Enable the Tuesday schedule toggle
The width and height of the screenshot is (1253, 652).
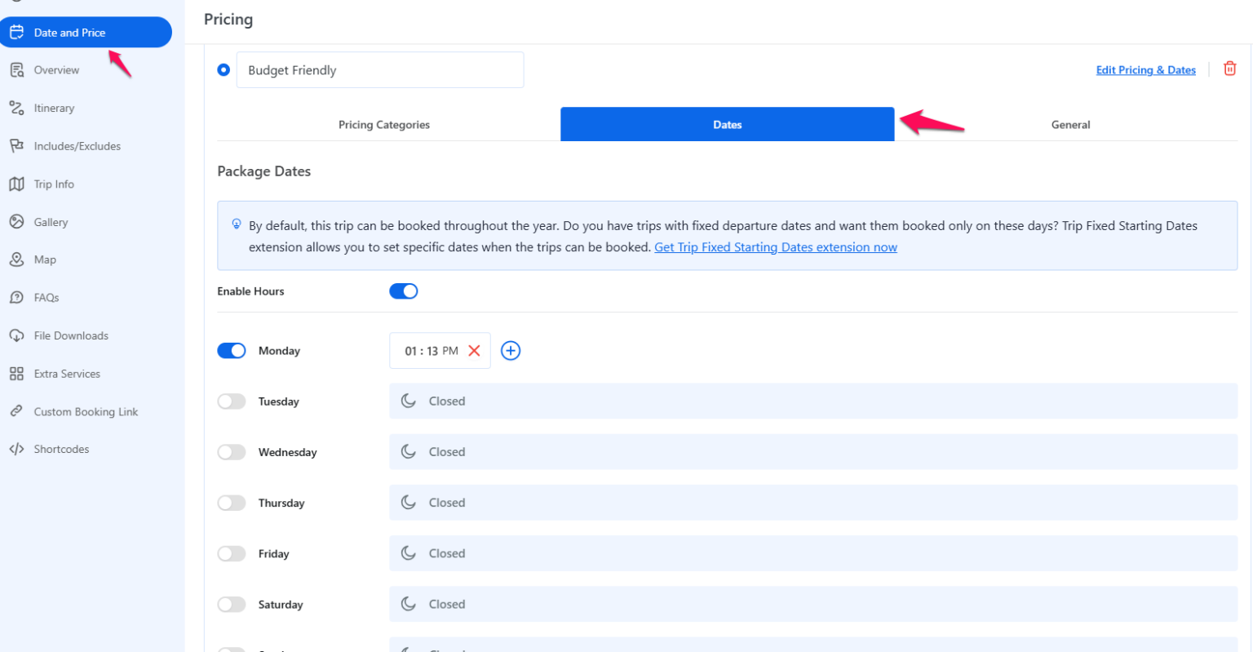pyautogui.click(x=232, y=401)
